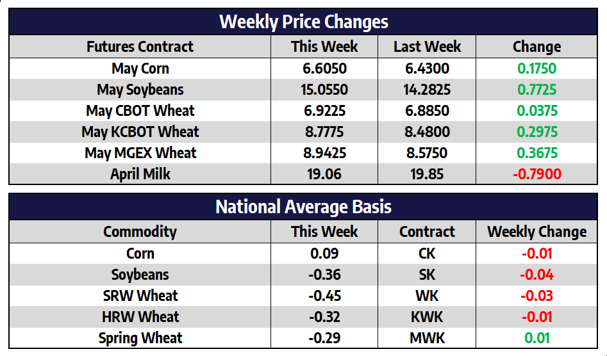Click the May Corn row label
Viewport: 607px width, 356px height.
pos(140,69)
